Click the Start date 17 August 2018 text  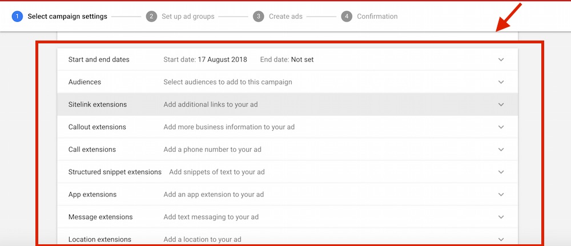click(206, 59)
